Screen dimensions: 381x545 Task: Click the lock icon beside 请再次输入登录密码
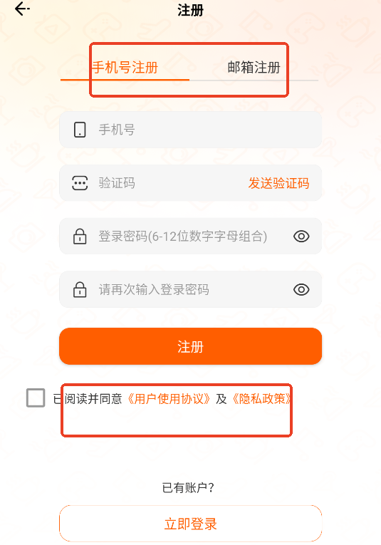click(80, 289)
